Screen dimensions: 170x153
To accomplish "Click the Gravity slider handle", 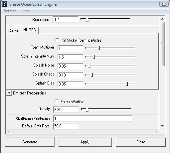I will click(87, 109).
